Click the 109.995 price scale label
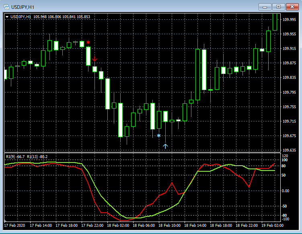Screen dimensions: 302x234 point(289,19)
